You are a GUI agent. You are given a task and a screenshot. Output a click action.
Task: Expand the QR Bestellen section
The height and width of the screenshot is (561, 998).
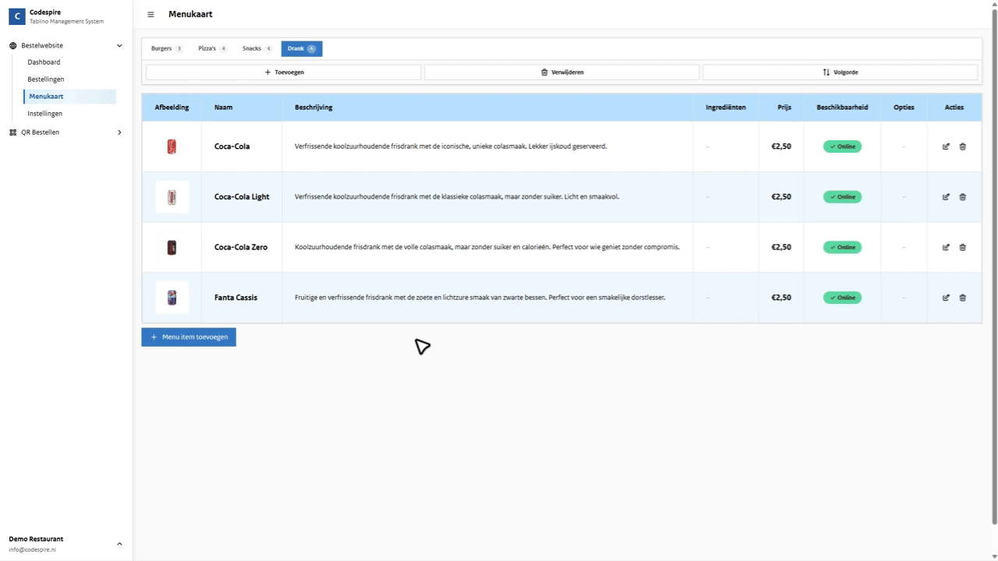pyautogui.click(x=119, y=132)
